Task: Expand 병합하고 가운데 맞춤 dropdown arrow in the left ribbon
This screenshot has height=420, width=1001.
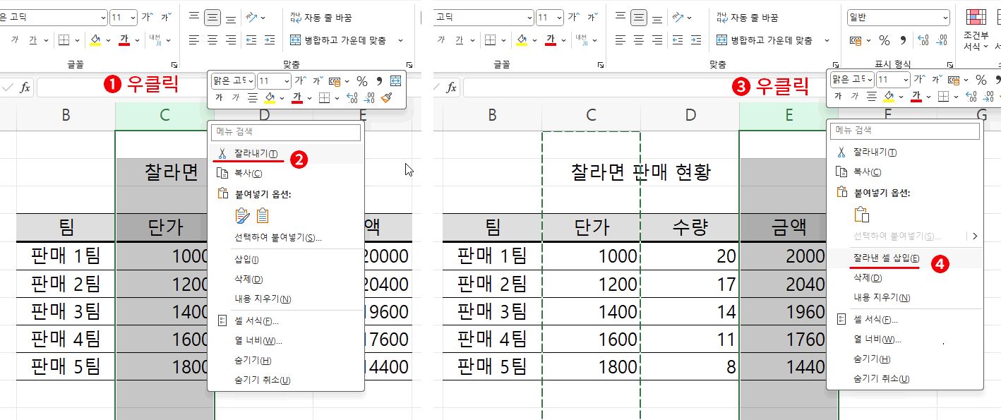Action: [400, 40]
